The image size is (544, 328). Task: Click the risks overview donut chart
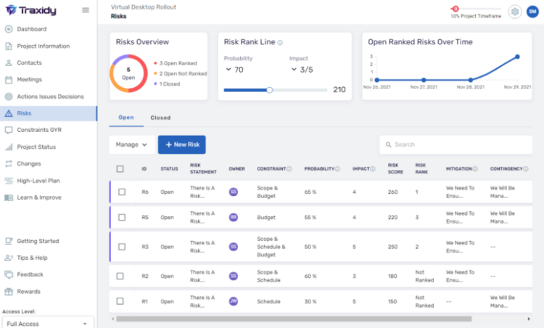coord(128,73)
